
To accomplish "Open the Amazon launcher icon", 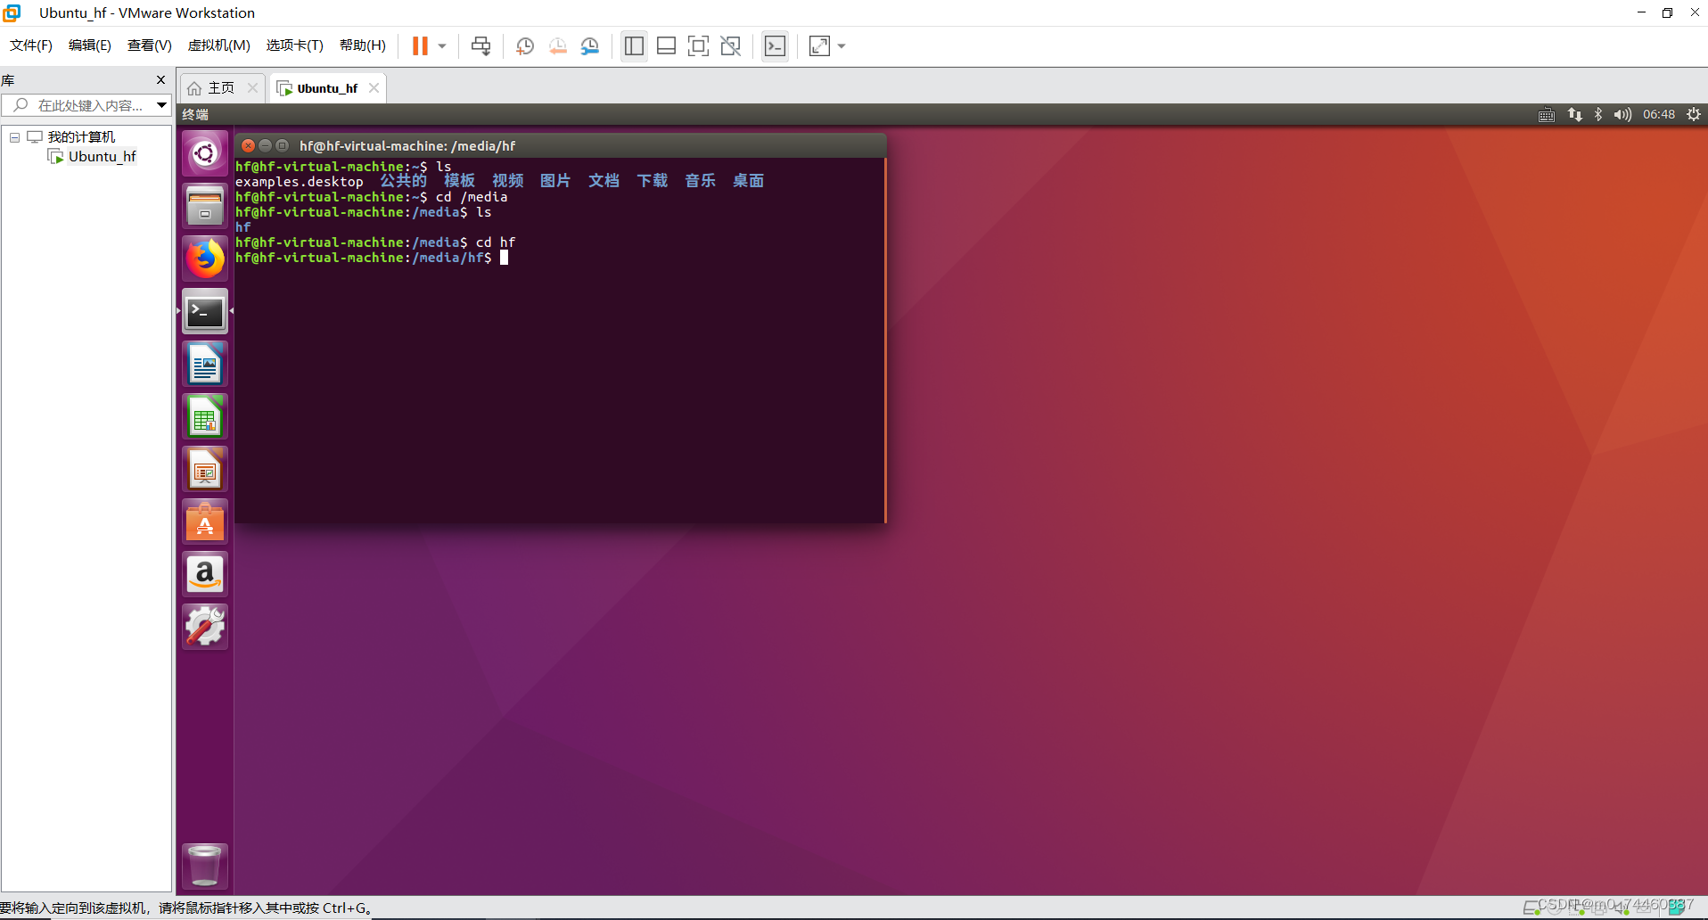I will point(205,574).
